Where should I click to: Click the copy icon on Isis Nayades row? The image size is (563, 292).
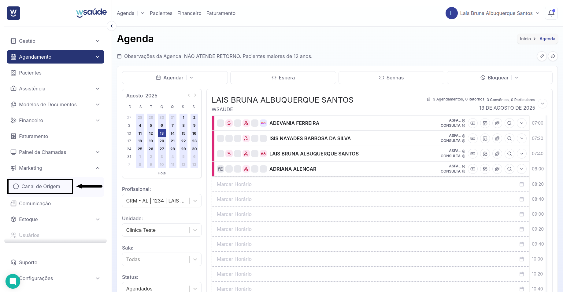tap(497, 138)
